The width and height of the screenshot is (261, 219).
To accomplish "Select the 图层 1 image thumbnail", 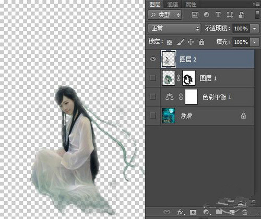I will (x=169, y=78).
